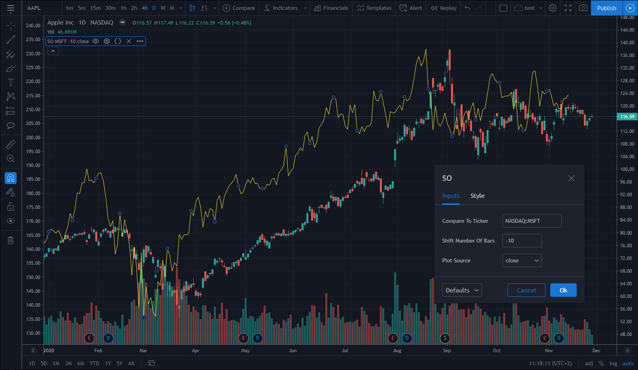The width and height of the screenshot is (638, 370).
Task: Select the ruler measure tool
Action: click(x=11, y=144)
